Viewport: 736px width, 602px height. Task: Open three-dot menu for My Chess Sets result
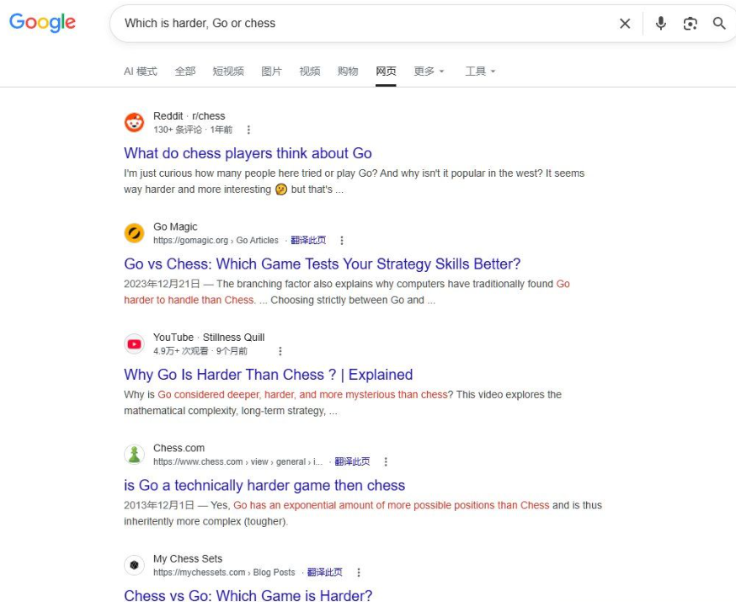point(359,573)
